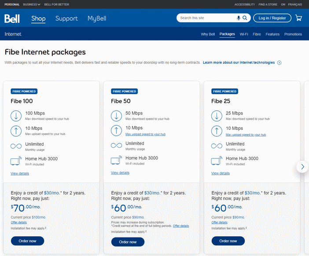Open the shopping cart icon
The image size is (309, 256).
point(298,18)
